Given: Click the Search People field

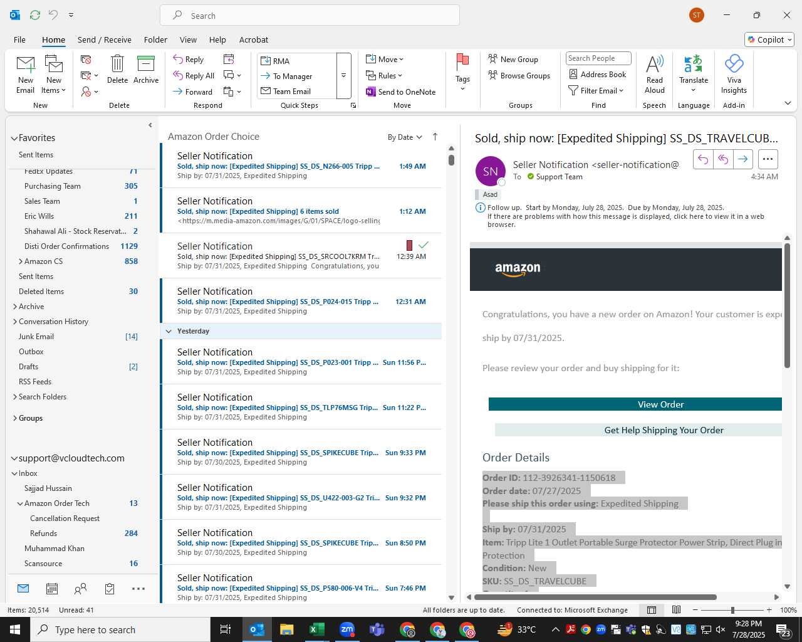Looking at the screenshot, I should click(598, 58).
